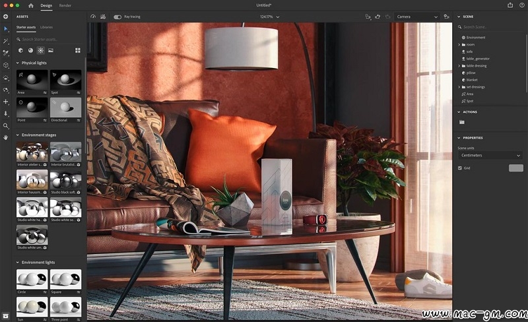Open the 124.17% zoom dropdown
Viewport: 528px width, 322px height.
point(270,16)
